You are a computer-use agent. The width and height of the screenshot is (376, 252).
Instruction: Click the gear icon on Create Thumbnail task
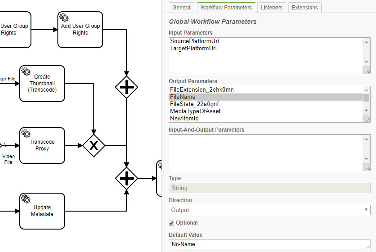tap(26, 71)
